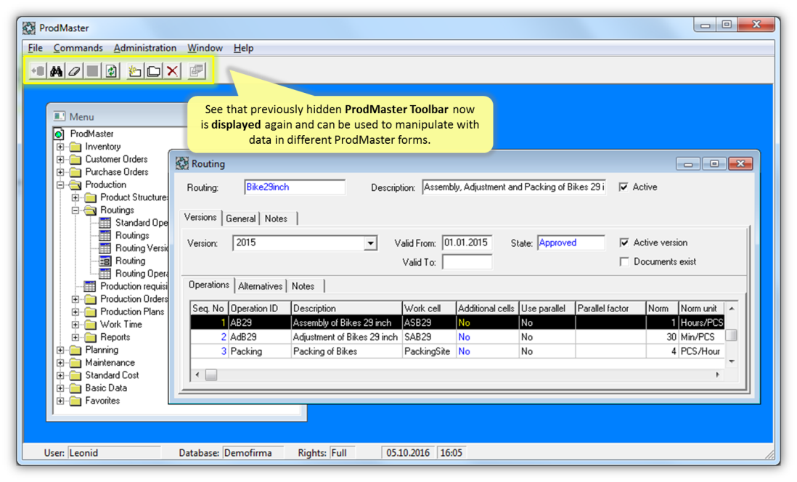Click the Planning folder icon
The height and width of the screenshot is (482, 797).
75,350
